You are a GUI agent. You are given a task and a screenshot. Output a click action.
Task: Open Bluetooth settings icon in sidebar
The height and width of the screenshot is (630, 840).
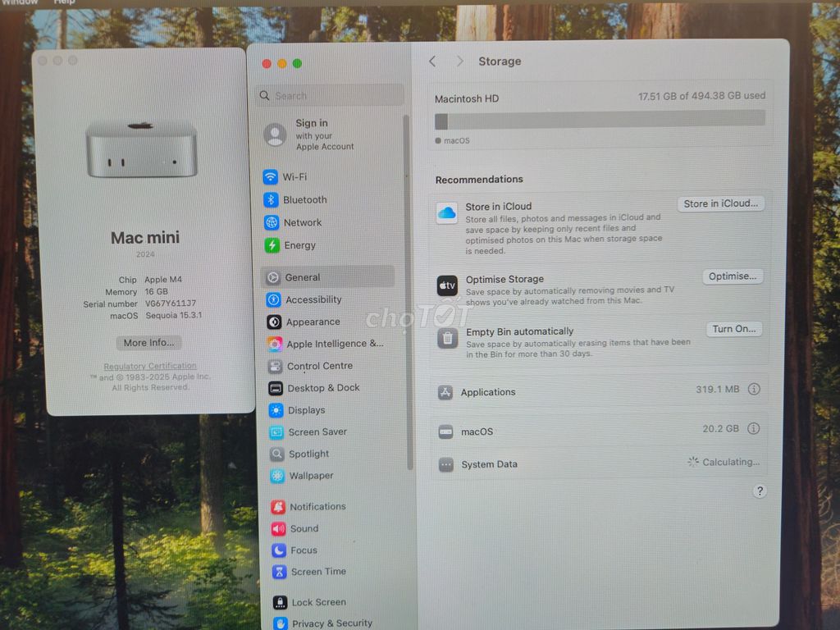pos(271,199)
